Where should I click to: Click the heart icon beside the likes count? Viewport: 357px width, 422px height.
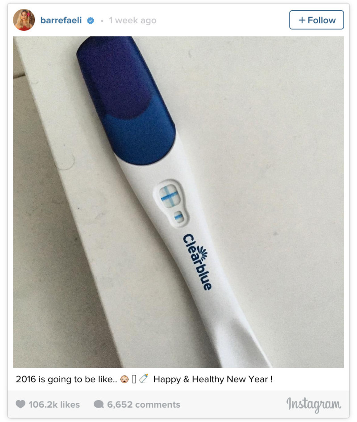click(21, 404)
